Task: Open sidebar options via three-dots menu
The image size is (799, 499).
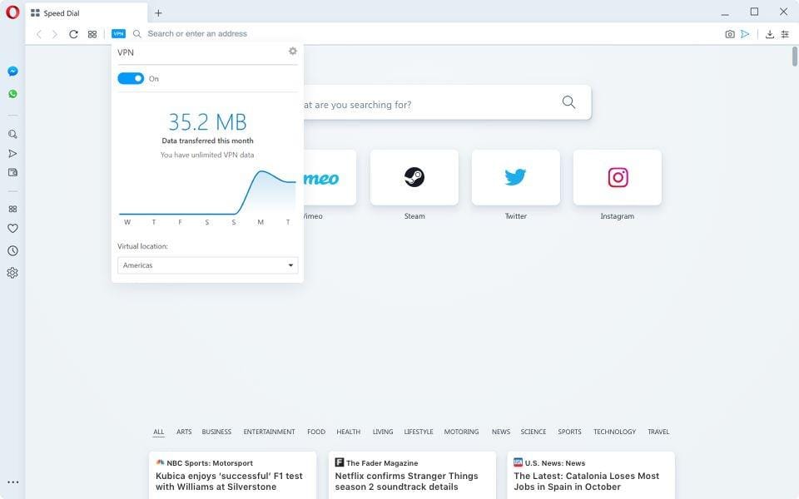Action: [12, 482]
